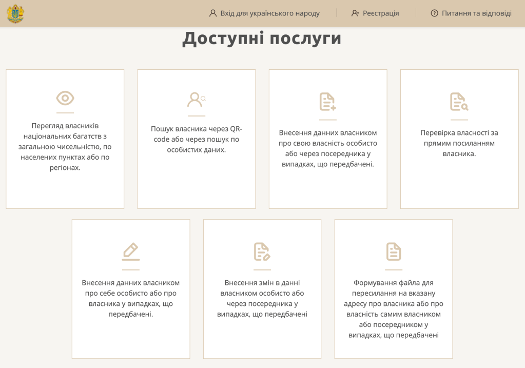Click the document with magnifier icon
This screenshot has height=368, width=525.
(459, 102)
